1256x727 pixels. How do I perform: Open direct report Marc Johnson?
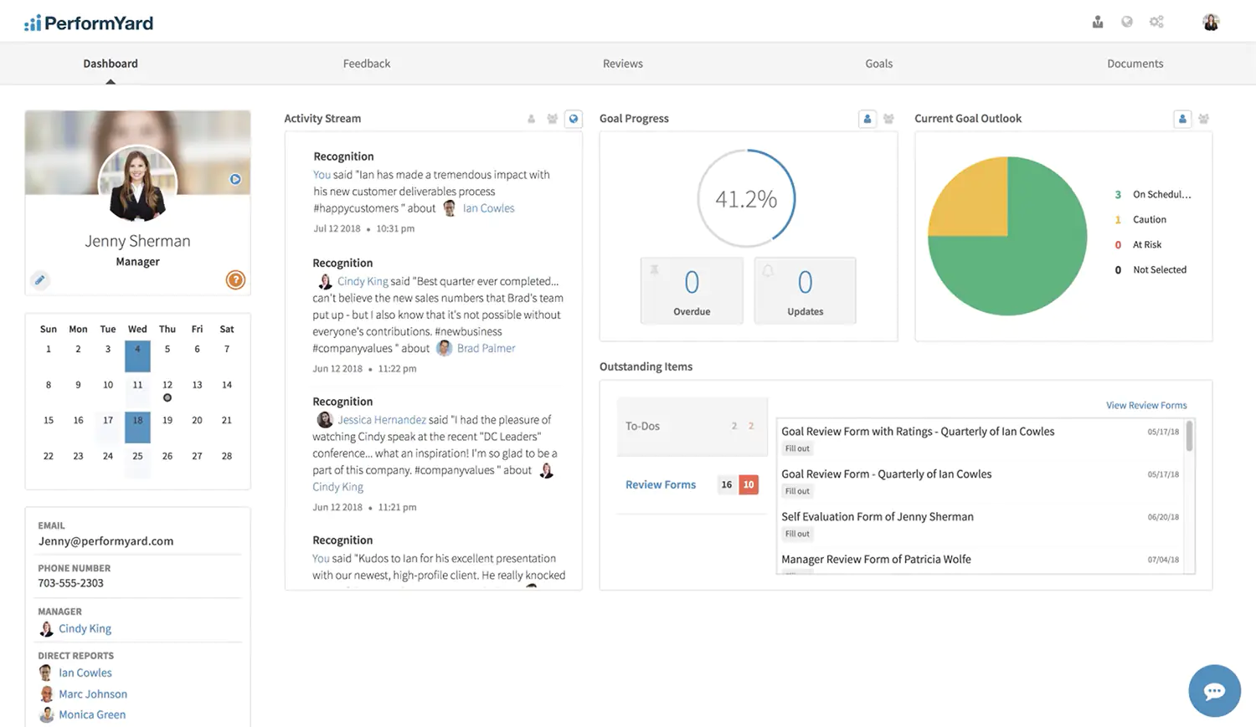click(93, 694)
